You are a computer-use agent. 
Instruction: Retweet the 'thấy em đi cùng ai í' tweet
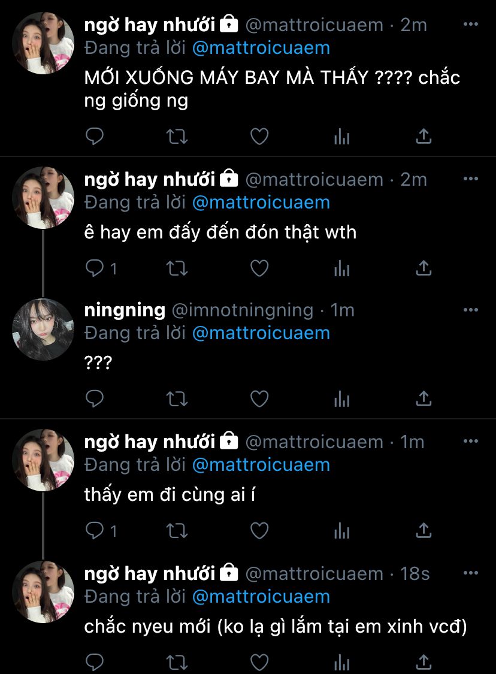click(x=177, y=530)
